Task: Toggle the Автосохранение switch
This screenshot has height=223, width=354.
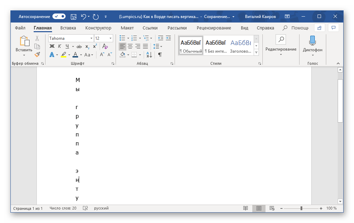Action: 59,16
